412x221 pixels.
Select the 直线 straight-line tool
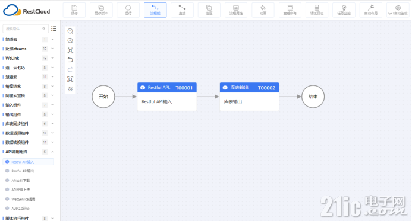pos(182,10)
